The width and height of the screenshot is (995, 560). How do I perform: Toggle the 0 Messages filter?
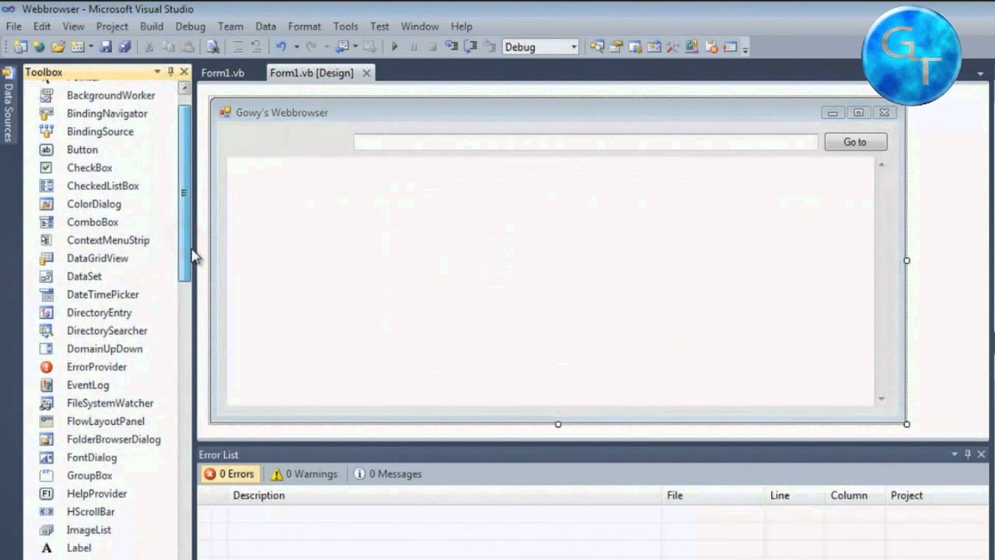pyautogui.click(x=388, y=474)
